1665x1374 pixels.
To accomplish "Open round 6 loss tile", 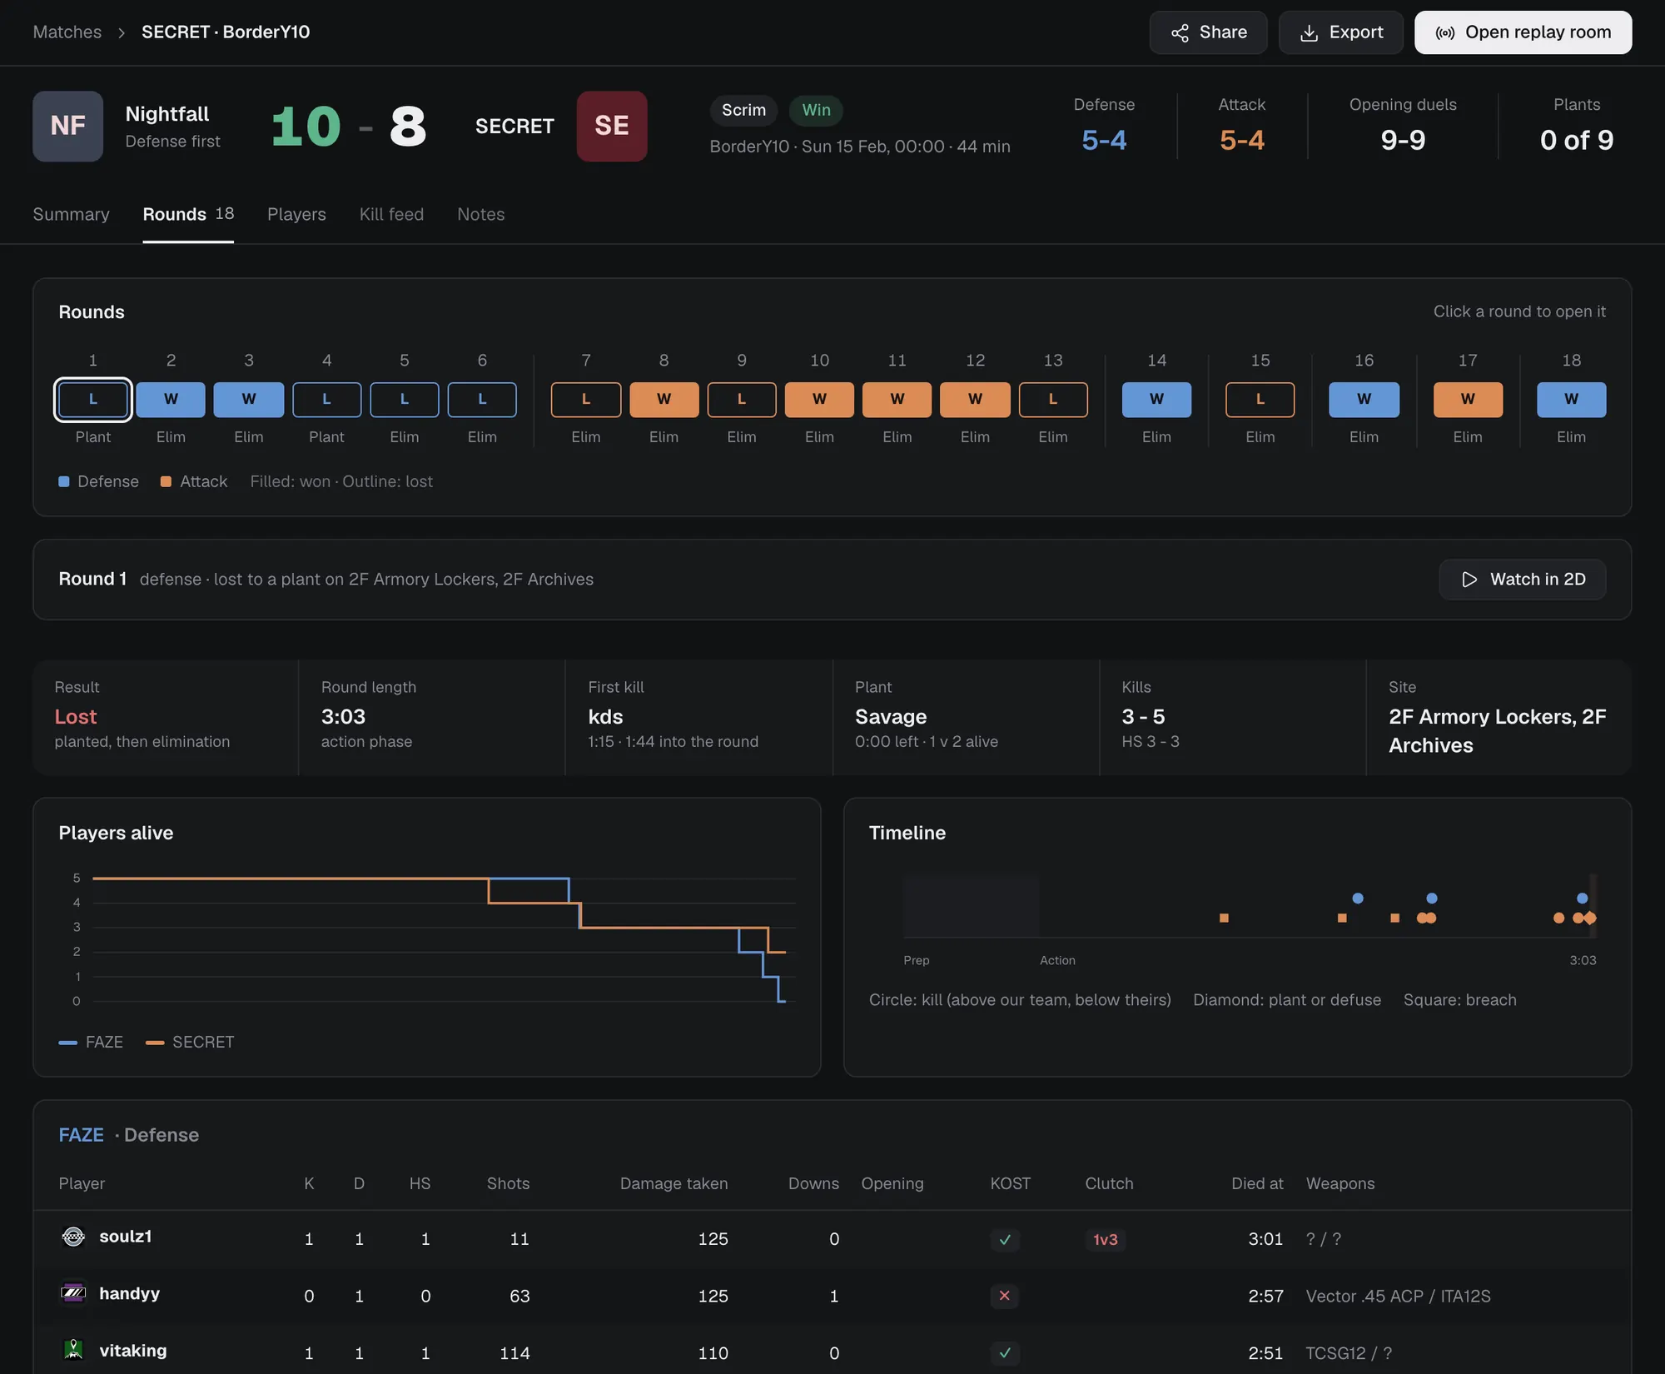I will coord(482,400).
